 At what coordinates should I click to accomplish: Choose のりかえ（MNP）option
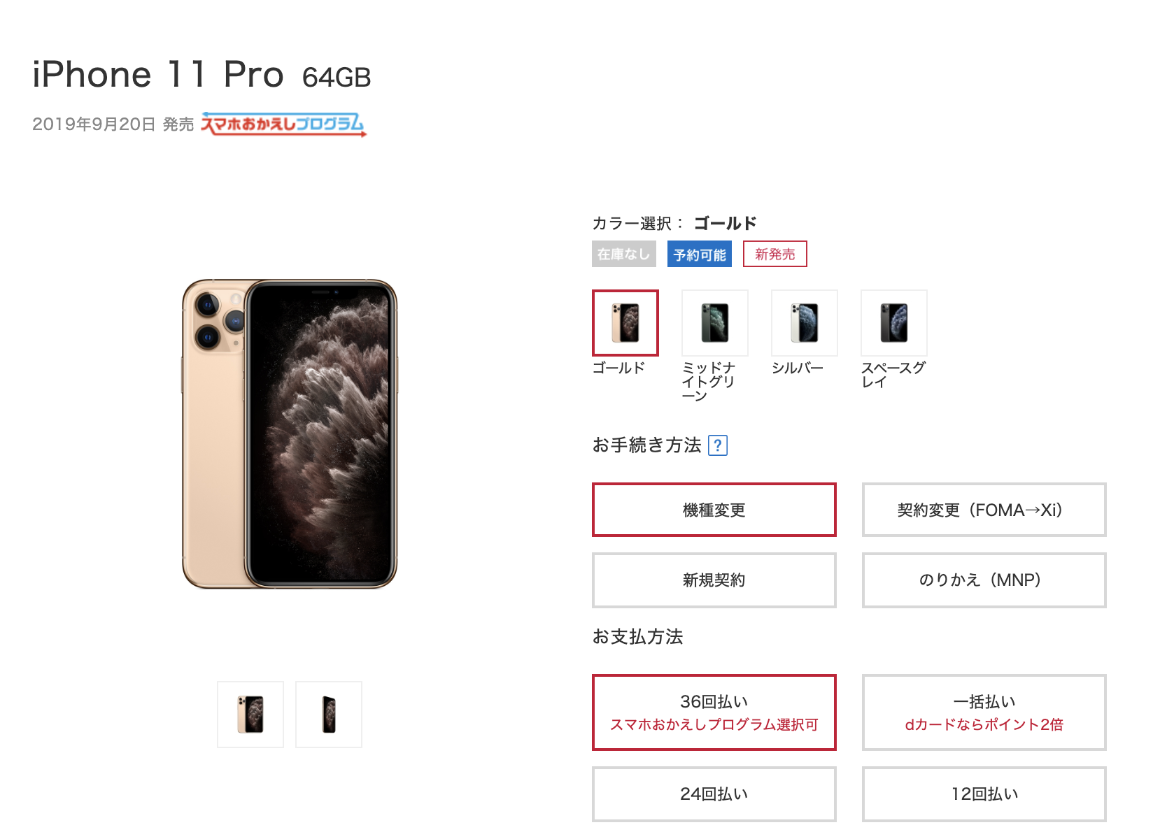(984, 580)
